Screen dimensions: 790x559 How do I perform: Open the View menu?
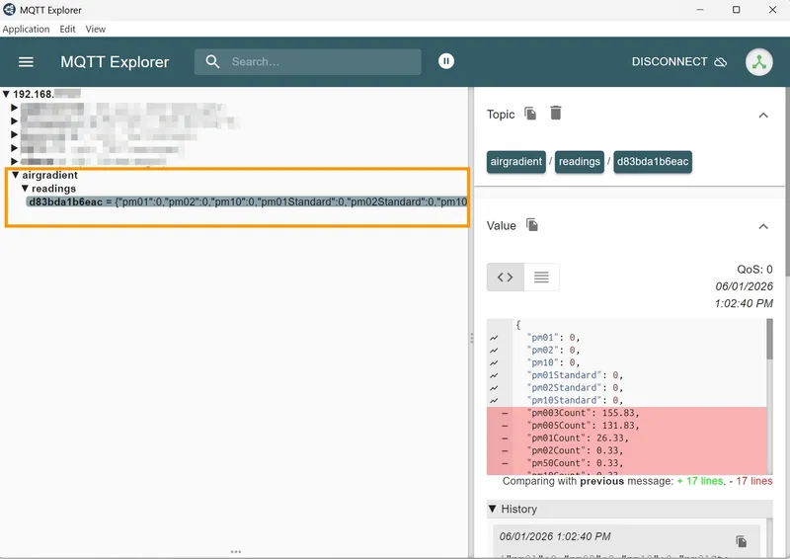[95, 29]
